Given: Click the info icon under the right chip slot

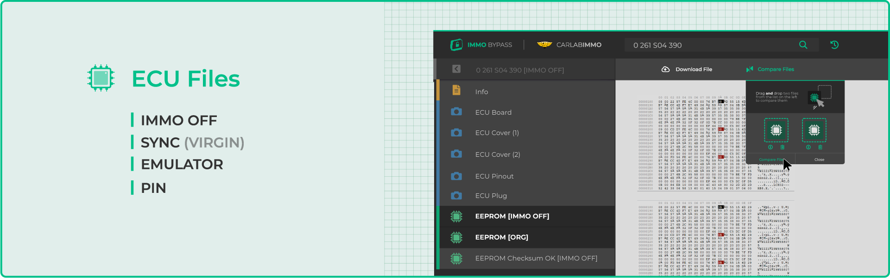Looking at the screenshot, I should click(808, 147).
